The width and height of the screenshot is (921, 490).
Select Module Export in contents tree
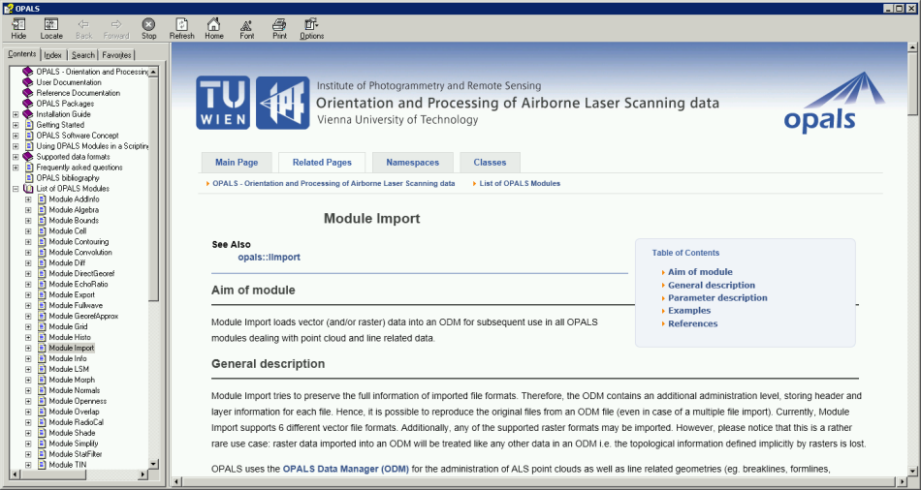tap(72, 295)
